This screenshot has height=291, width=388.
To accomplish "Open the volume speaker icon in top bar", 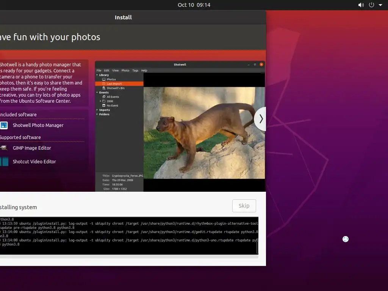I will coord(361,5).
